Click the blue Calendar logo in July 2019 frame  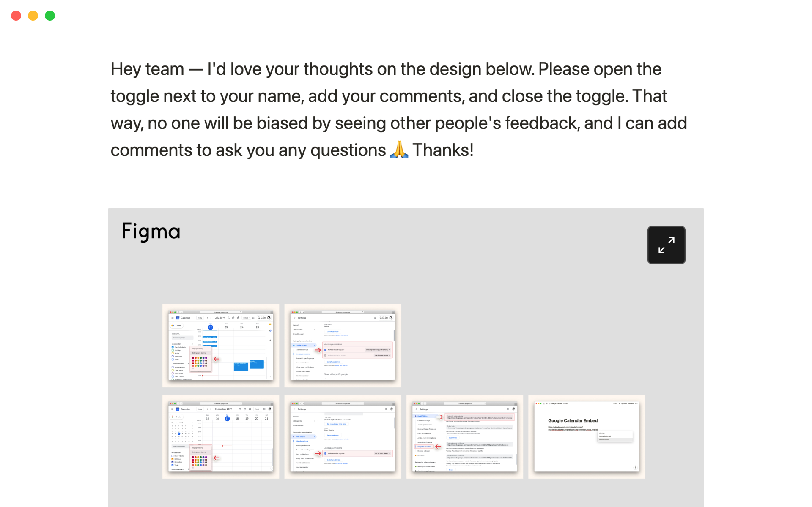178,318
